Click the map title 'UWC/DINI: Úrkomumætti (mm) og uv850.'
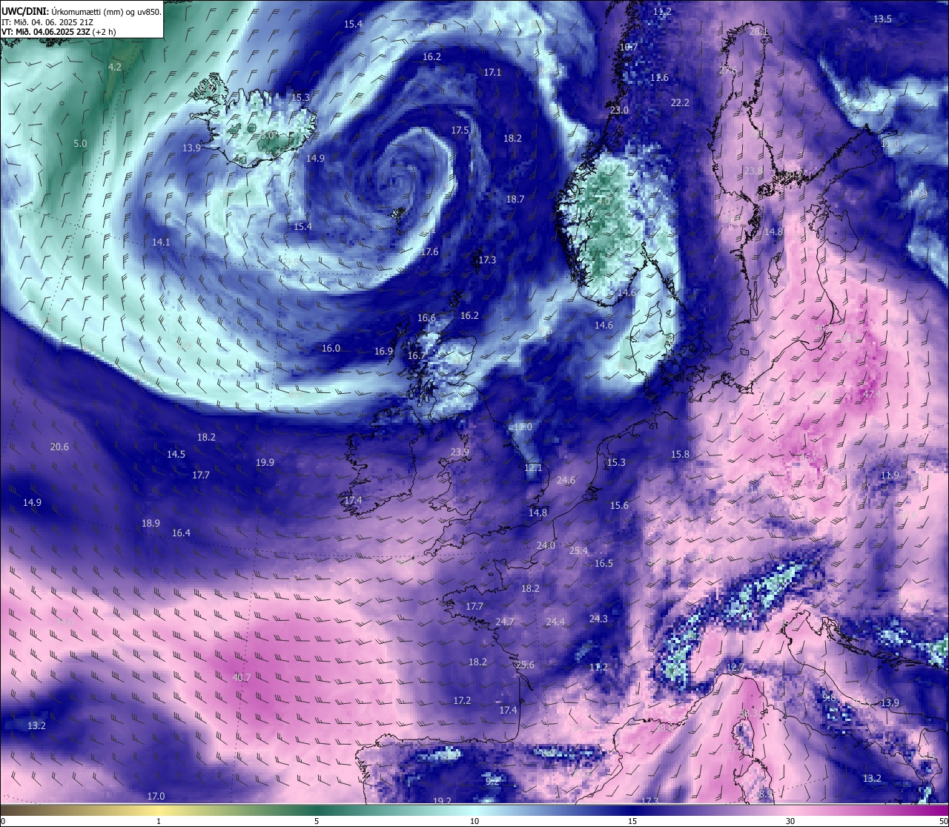 tap(82, 12)
